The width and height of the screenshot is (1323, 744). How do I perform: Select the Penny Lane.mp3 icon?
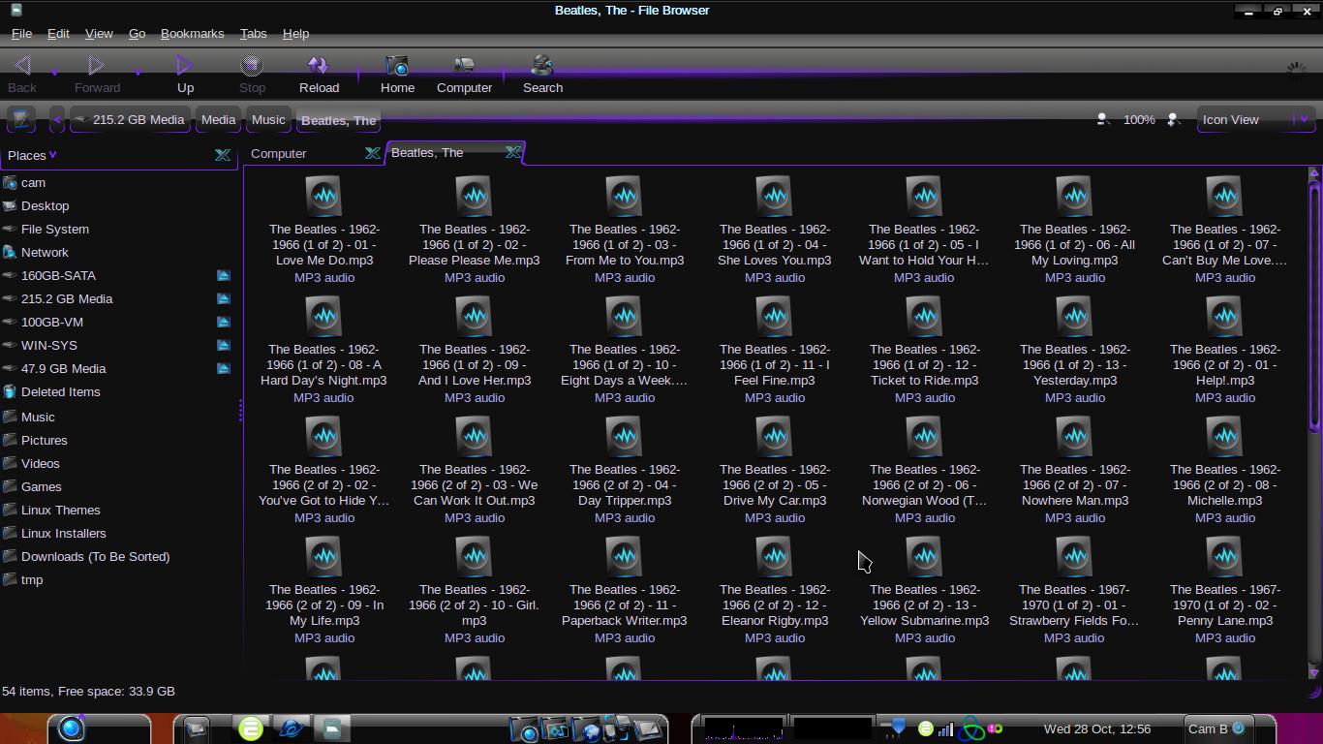point(1224,556)
